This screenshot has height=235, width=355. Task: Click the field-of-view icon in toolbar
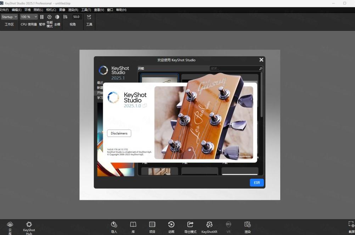pyautogui.click(x=66, y=17)
